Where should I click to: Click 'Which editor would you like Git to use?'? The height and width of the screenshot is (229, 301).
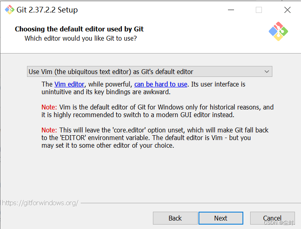click(81, 39)
